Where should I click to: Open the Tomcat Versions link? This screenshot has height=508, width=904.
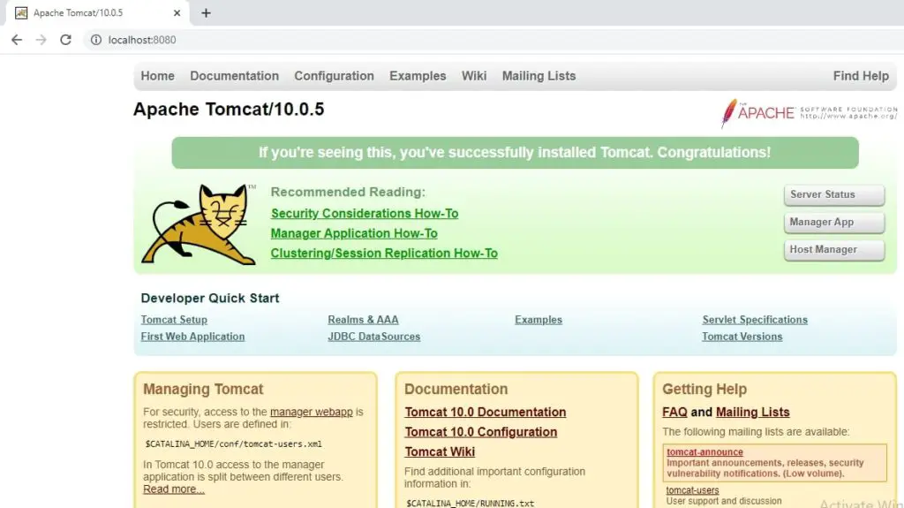(742, 337)
